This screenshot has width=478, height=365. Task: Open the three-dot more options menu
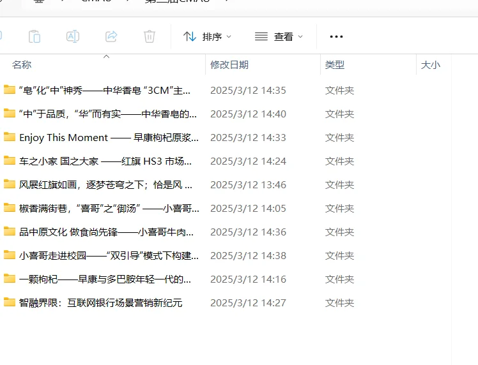click(336, 37)
